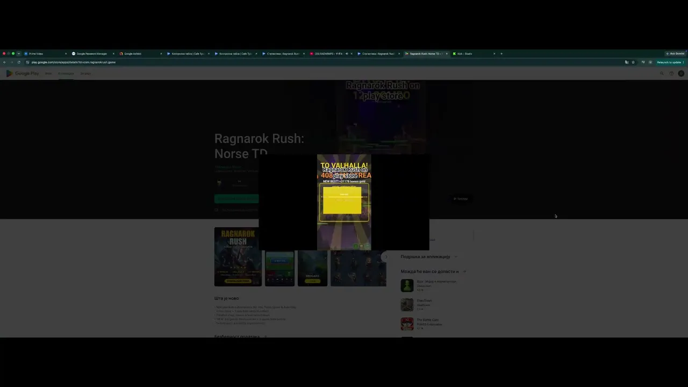Open the Google Play home logo
This screenshot has height=387, width=688.
click(x=23, y=73)
